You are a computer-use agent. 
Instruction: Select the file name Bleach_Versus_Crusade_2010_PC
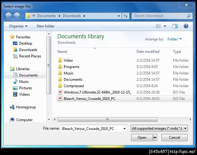tap(90, 99)
